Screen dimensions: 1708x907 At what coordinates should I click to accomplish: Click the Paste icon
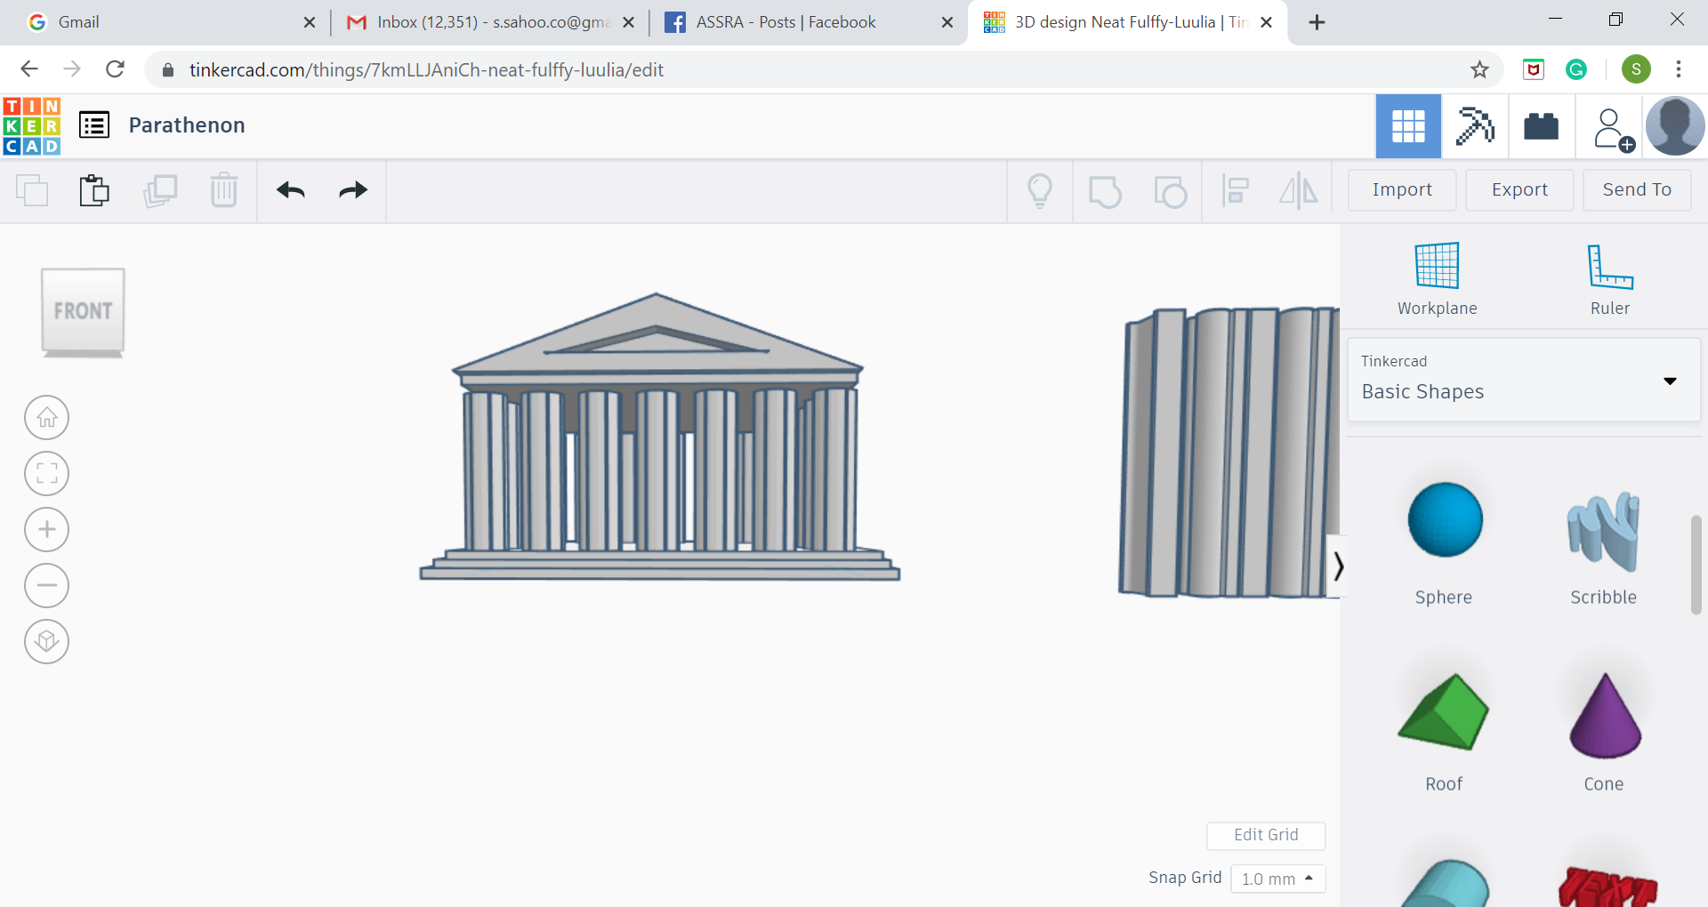[94, 190]
